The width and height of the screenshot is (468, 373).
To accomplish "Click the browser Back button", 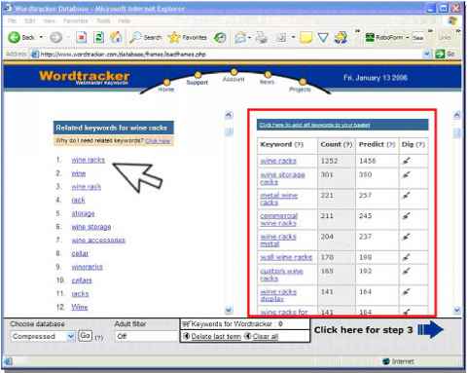I will (20, 38).
